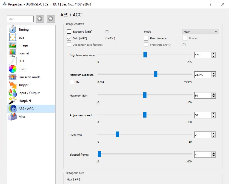Image resolution: width=229 pixels, height=184 pixels.
Task: Increase Skipped frames with up arrow
Action: [213, 153]
